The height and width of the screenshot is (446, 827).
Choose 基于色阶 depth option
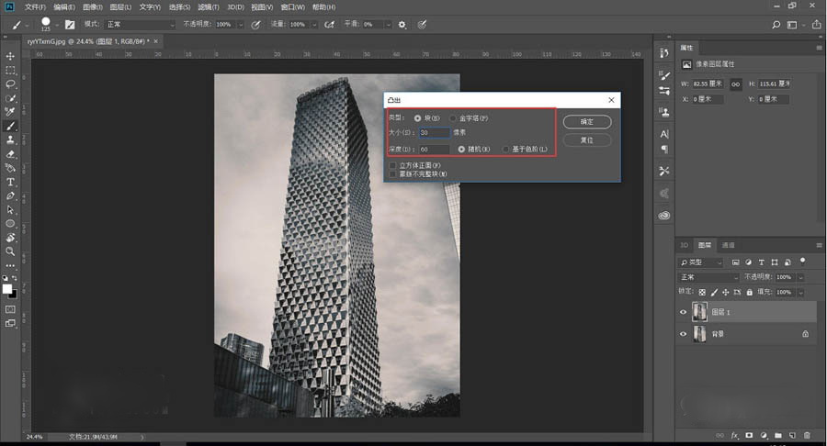click(506, 149)
